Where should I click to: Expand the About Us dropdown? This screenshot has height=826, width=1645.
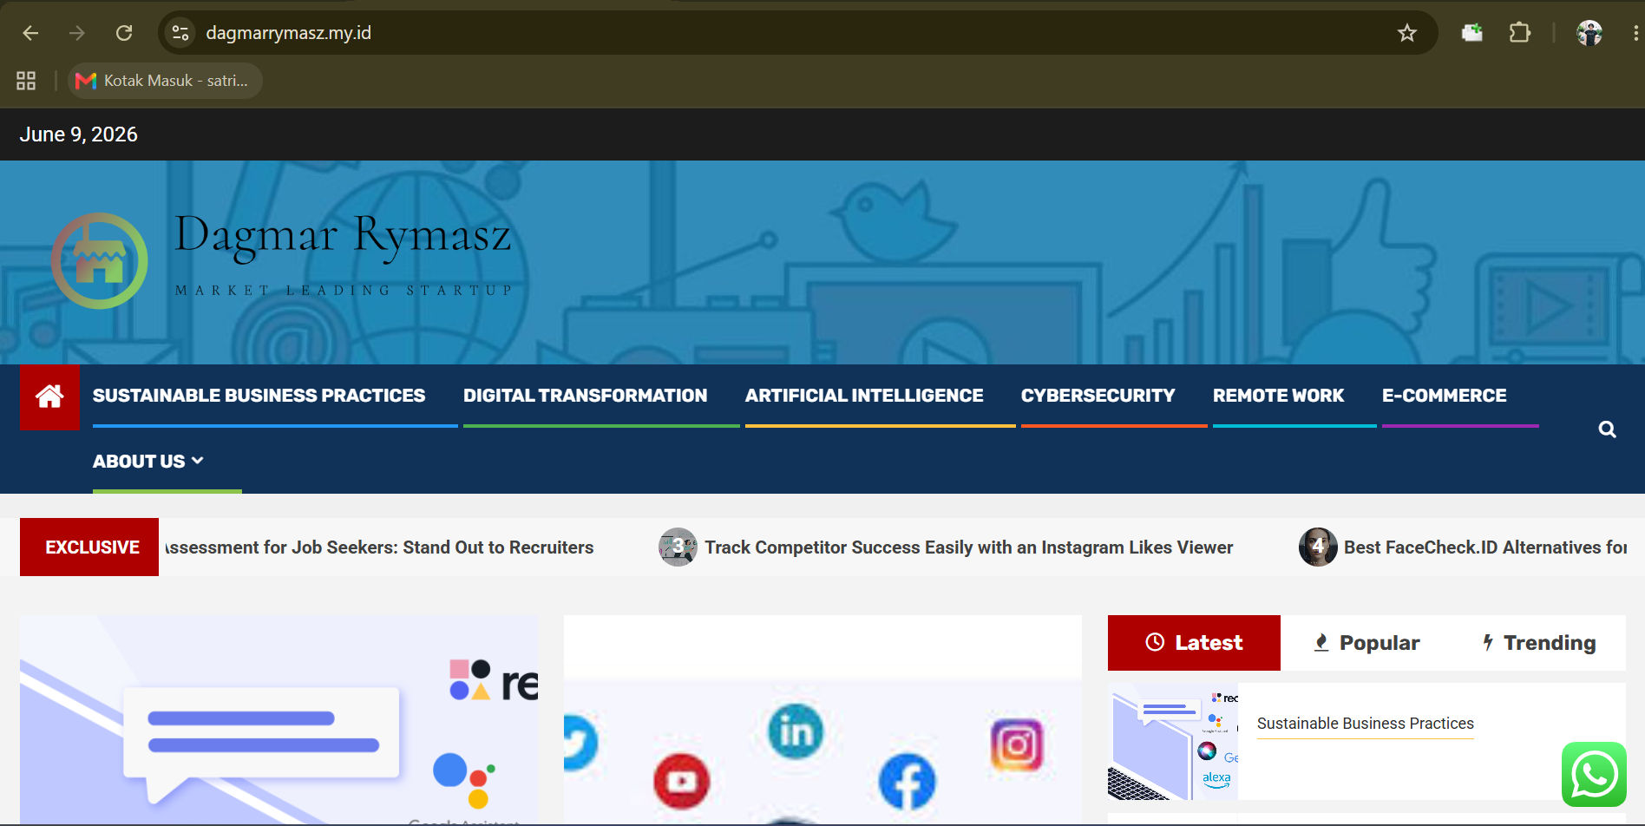(x=148, y=462)
